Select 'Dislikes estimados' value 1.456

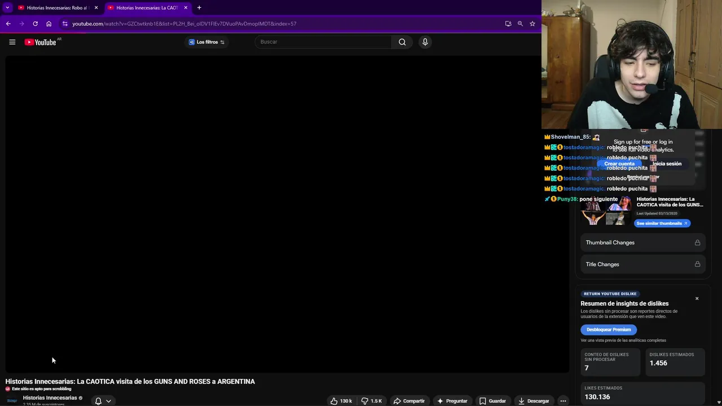click(x=658, y=363)
